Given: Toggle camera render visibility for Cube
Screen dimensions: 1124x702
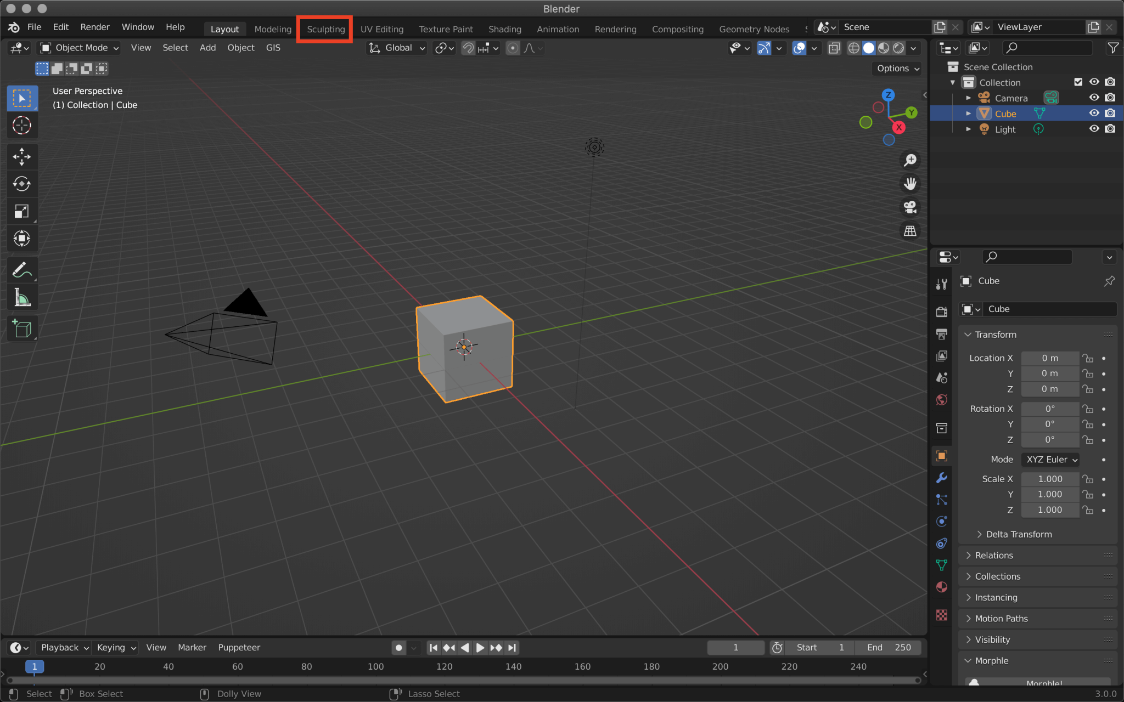Looking at the screenshot, I should pos(1110,113).
